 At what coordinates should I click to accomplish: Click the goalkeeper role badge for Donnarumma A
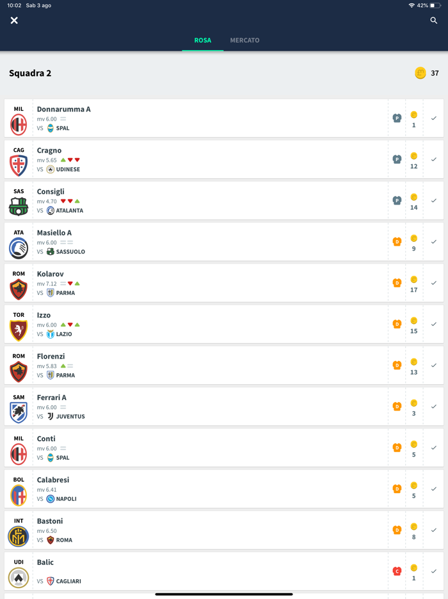coord(397,118)
